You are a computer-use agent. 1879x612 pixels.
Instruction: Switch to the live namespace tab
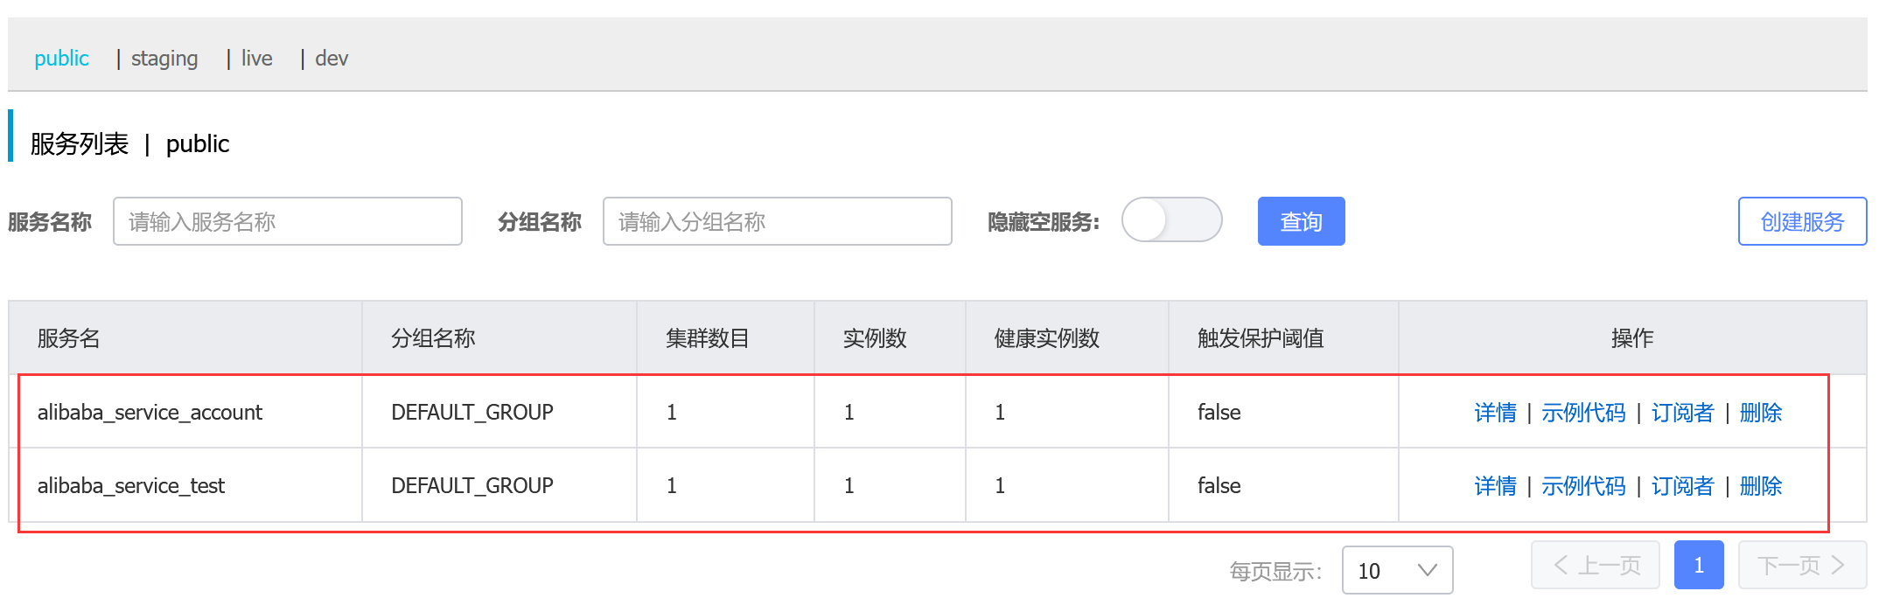pyautogui.click(x=257, y=59)
